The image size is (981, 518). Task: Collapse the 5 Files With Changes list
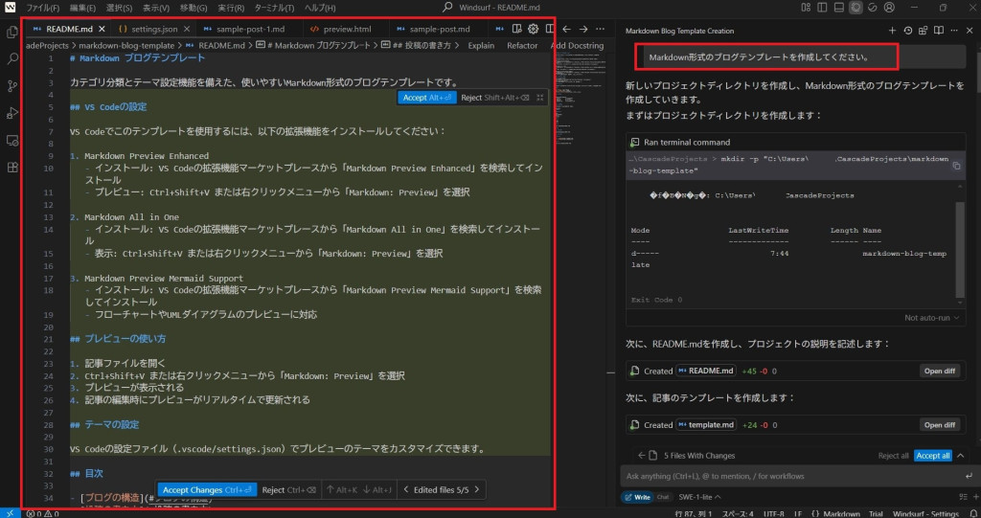[x=960, y=456]
